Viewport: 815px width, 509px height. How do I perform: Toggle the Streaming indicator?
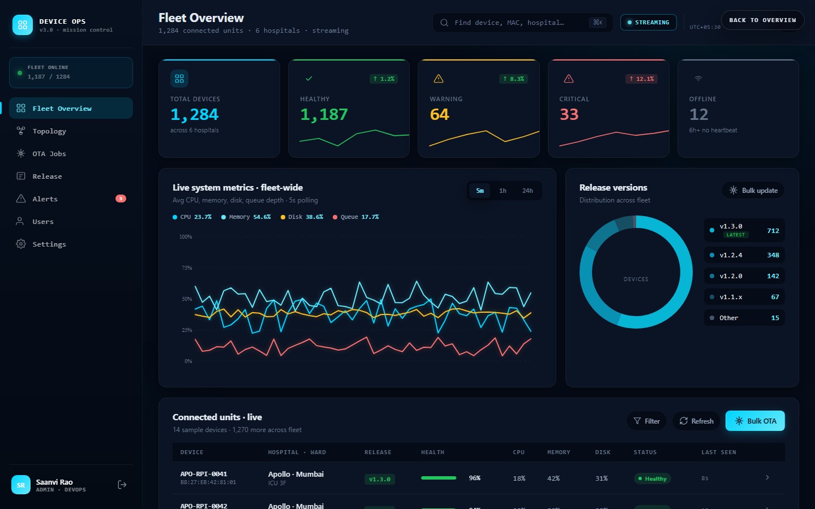point(649,23)
